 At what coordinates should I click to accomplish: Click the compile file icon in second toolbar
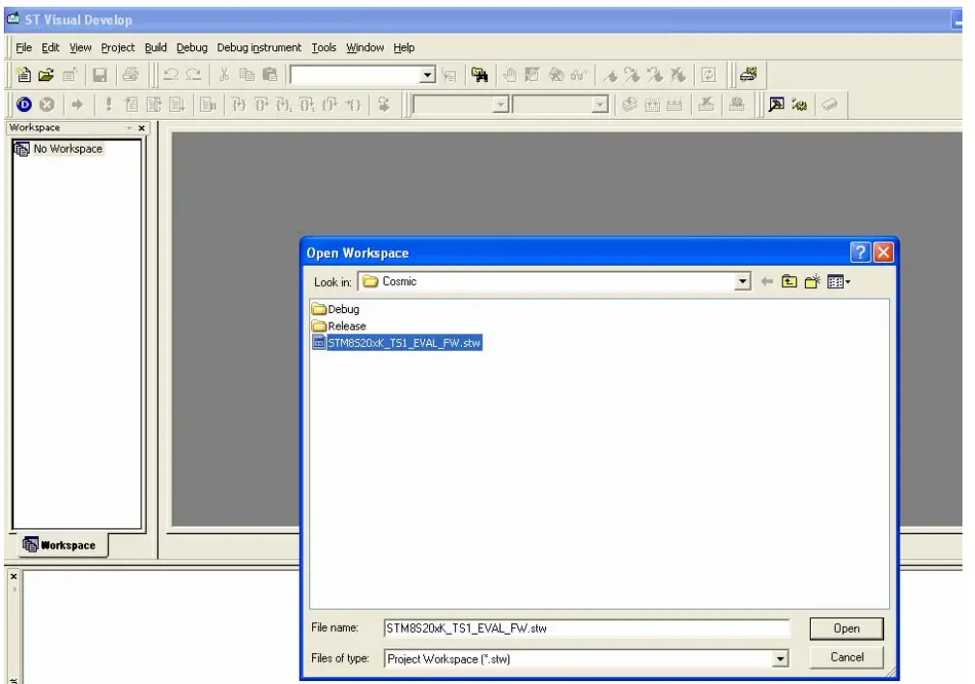629,104
